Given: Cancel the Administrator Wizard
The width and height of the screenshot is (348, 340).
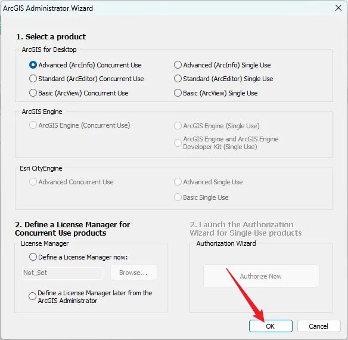Looking at the screenshot, I should click(319, 326).
